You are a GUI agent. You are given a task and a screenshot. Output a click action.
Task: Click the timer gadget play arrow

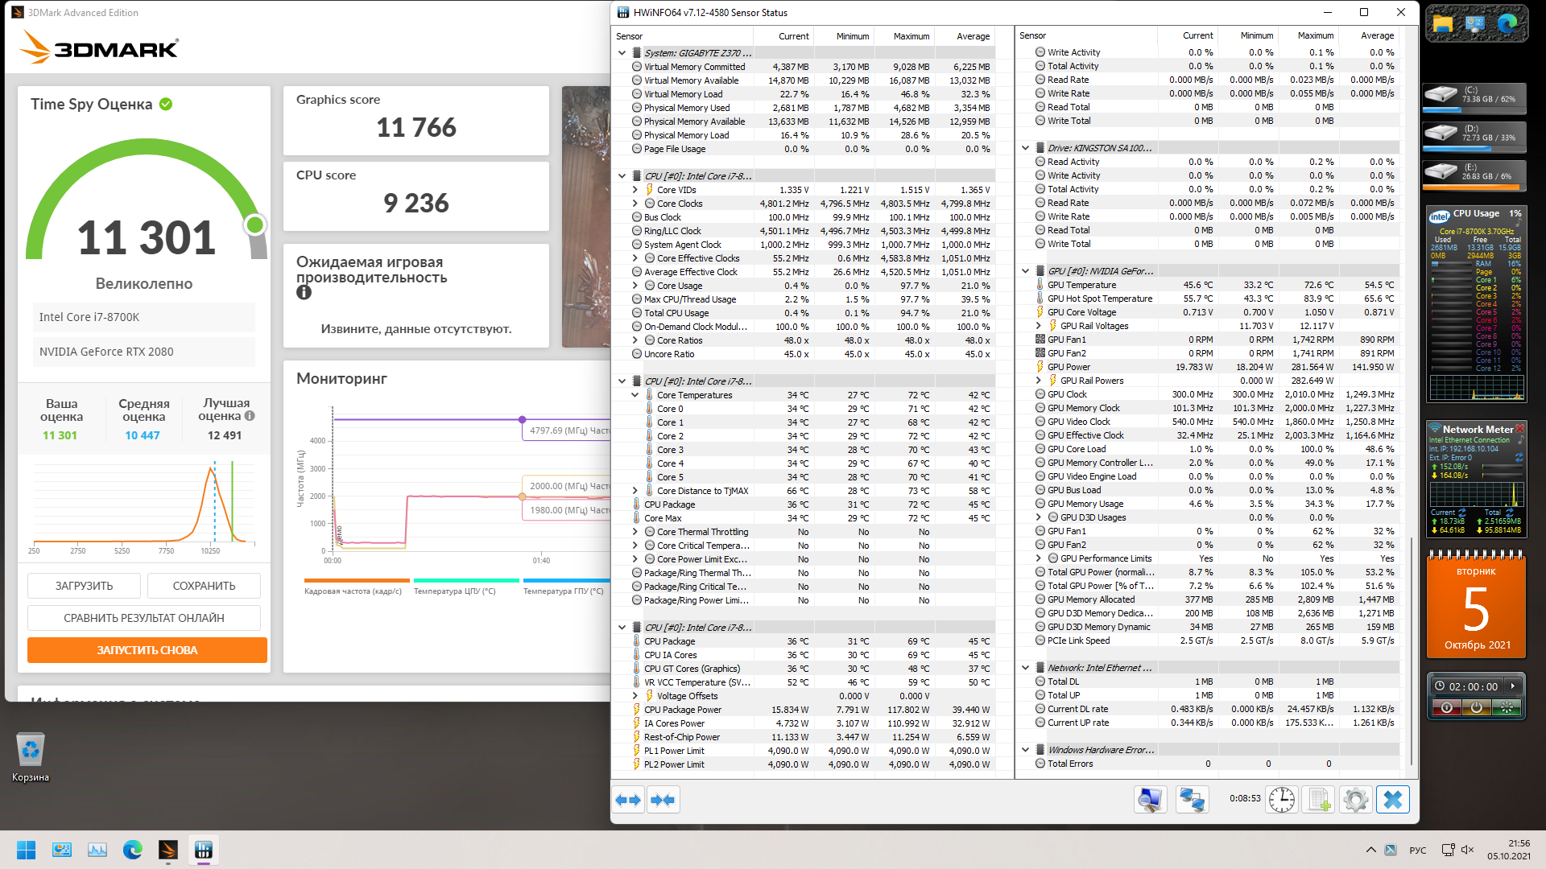1513,686
